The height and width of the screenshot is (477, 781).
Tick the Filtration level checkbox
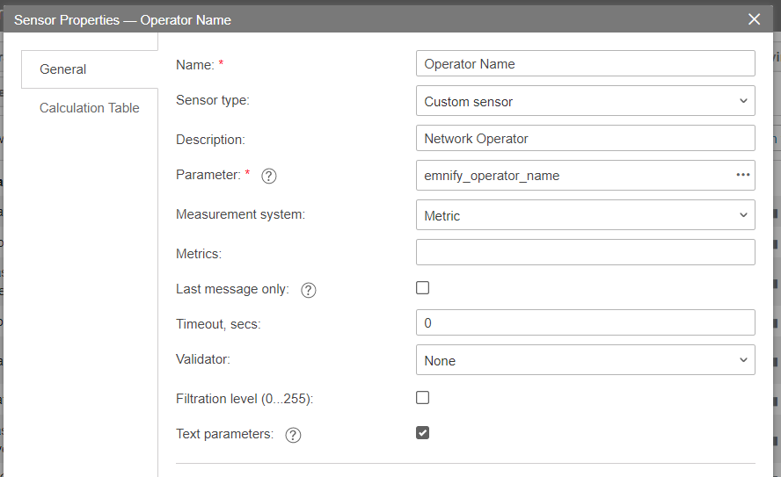[422, 398]
